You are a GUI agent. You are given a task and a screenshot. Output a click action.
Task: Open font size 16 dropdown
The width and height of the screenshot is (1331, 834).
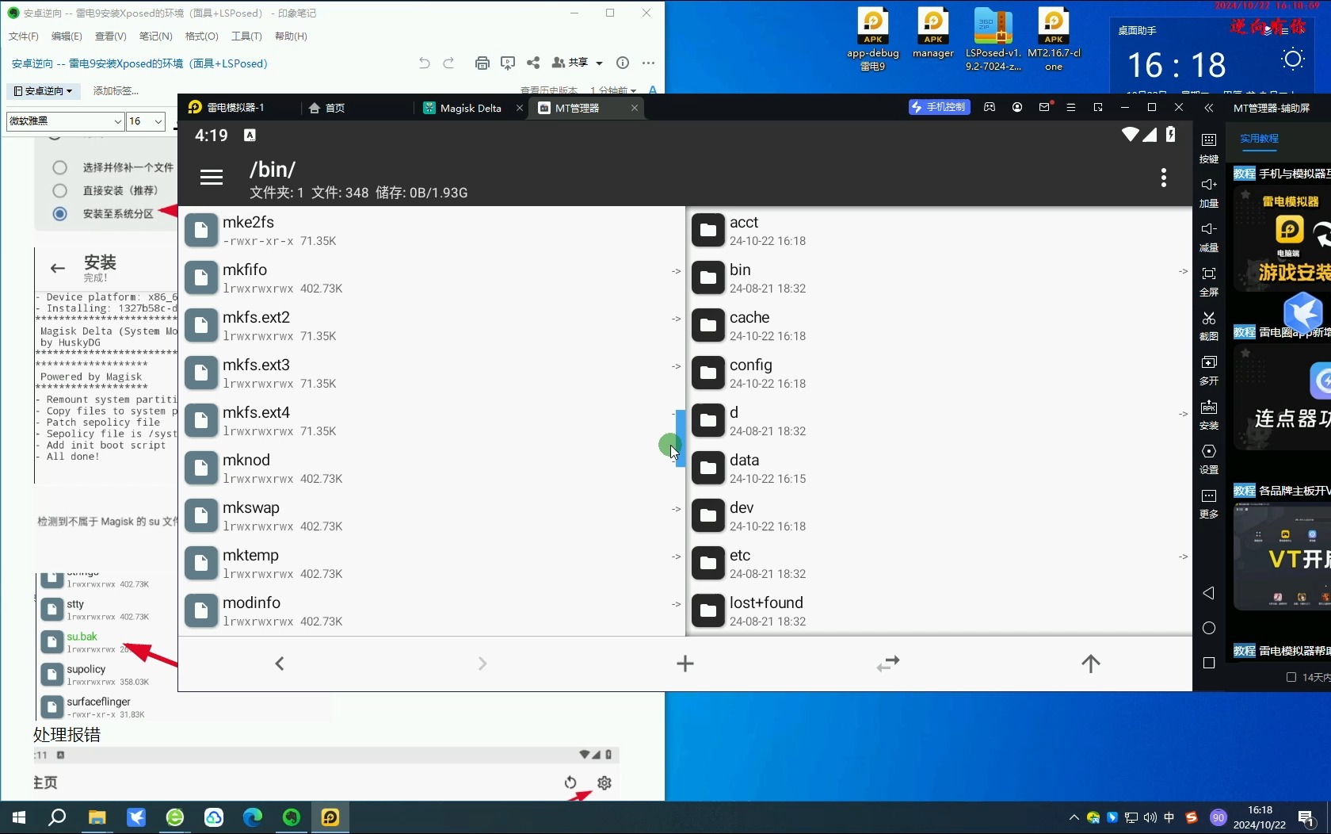(146, 121)
